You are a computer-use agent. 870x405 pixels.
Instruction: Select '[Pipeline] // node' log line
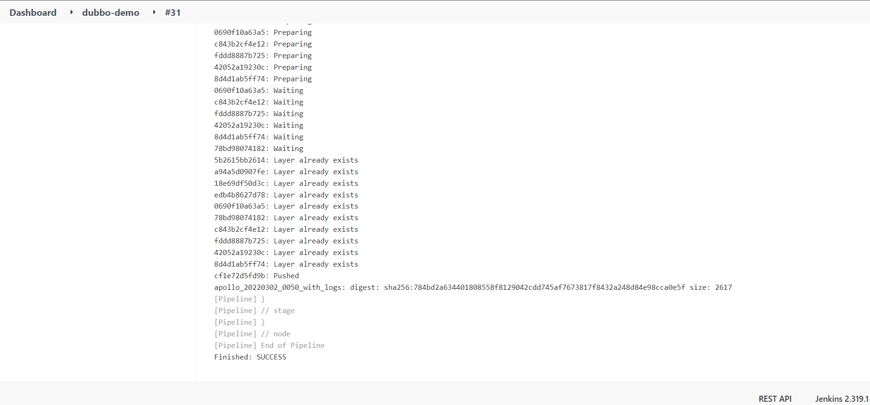(x=252, y=333)
